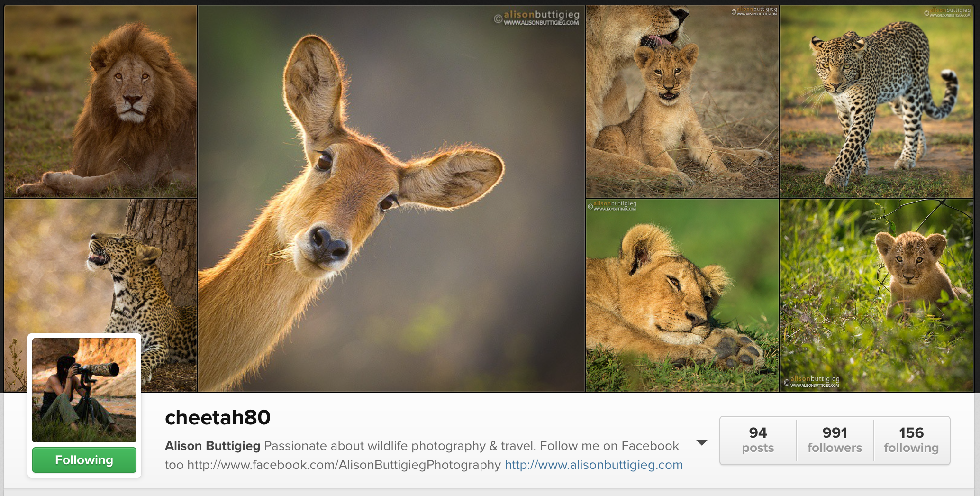Open the 991 followers list
Screen dimensions: 980x496
[x=835, y=440]
